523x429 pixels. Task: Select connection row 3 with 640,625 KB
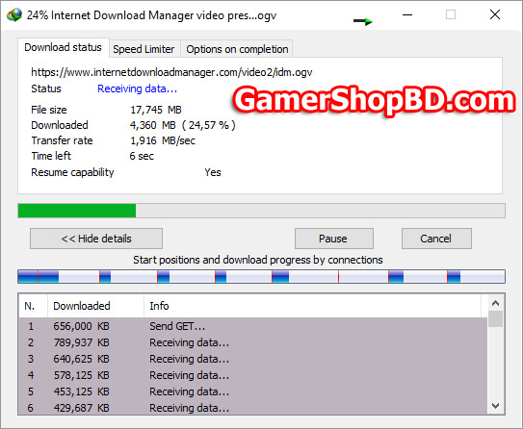[252, 359]
